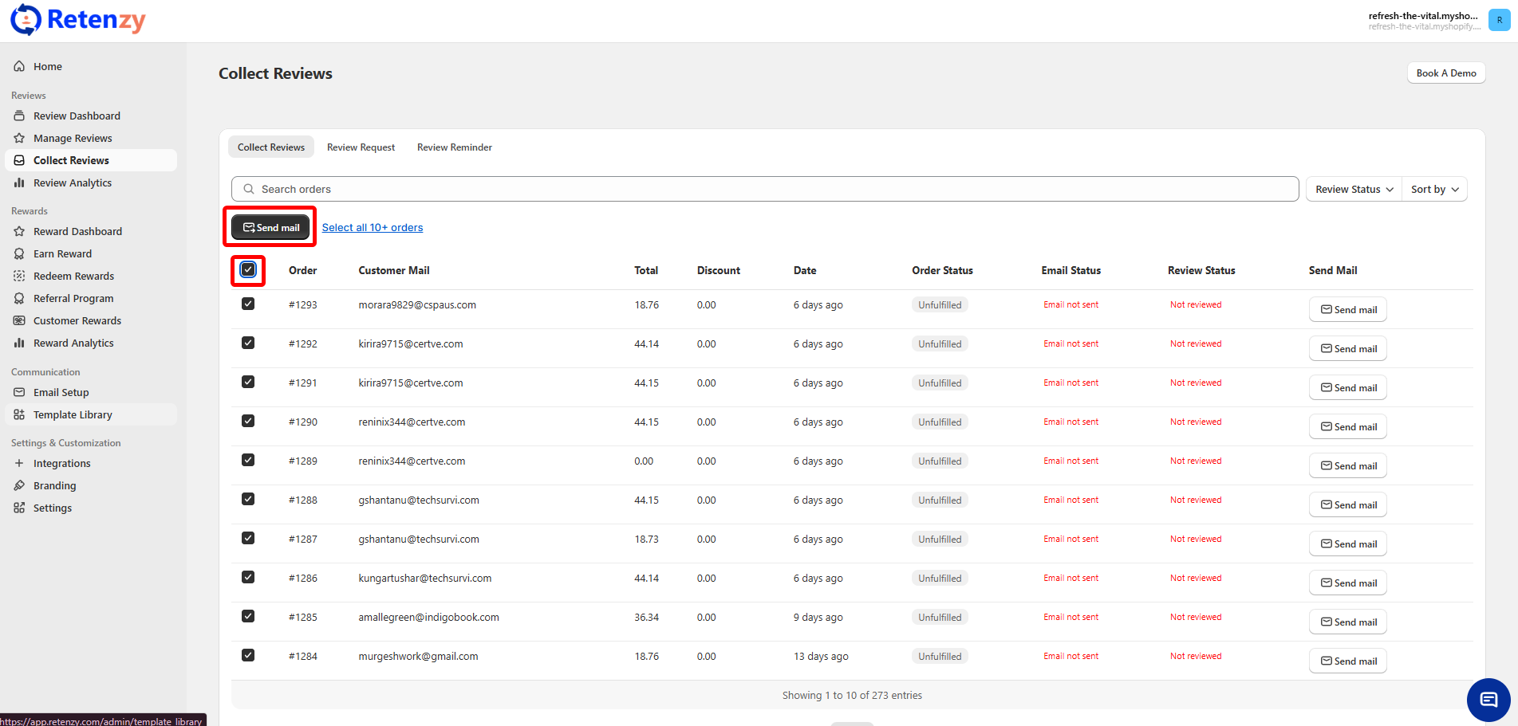
Task: Click the Home icon in sidebar
Action: tap(19, 66)
